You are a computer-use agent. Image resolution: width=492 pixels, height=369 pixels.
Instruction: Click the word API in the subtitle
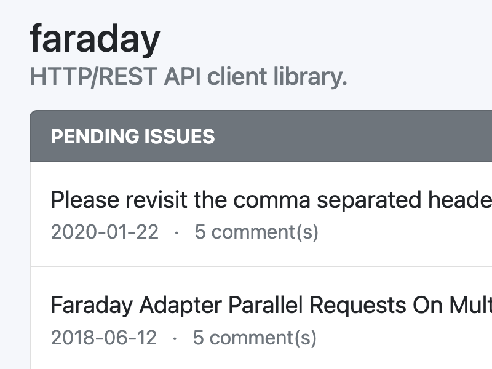182,76
